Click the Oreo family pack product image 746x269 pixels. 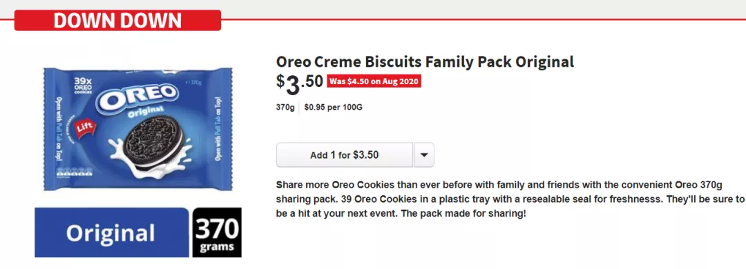click(x=138, y=129)
